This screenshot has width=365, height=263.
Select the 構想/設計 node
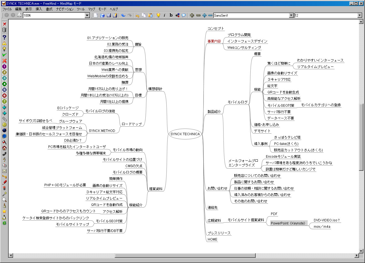(x=155, y=89)
